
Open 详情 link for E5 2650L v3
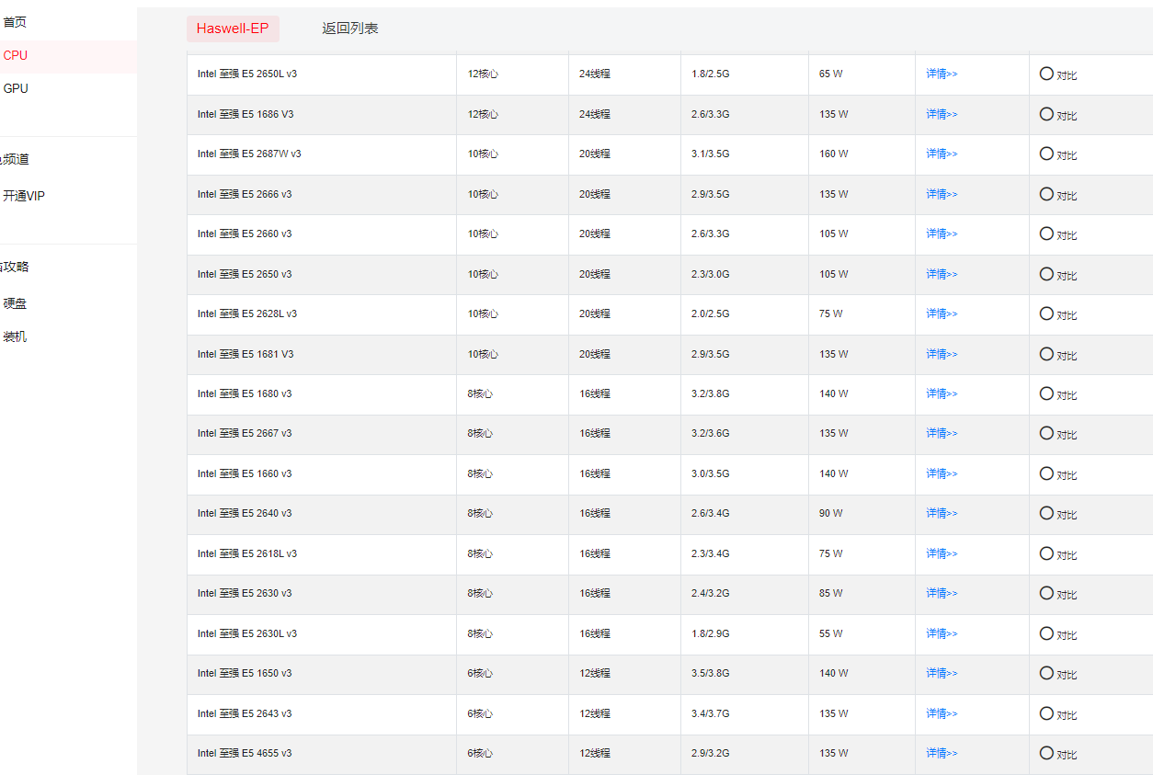point(942,74)
